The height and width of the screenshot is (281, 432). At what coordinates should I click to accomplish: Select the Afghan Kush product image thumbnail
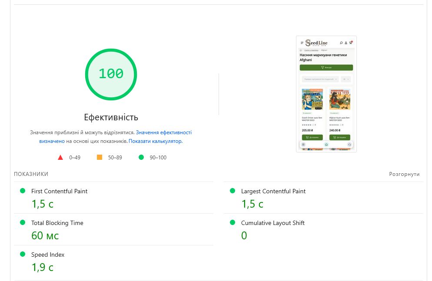(x=340, y=99)
